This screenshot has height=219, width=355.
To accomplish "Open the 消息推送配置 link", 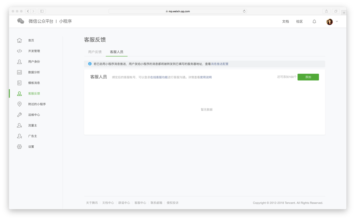I will (x=219, y=64).
